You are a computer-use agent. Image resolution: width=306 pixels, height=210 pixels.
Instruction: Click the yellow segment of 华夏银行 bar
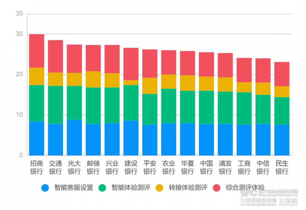click(188, 83)
